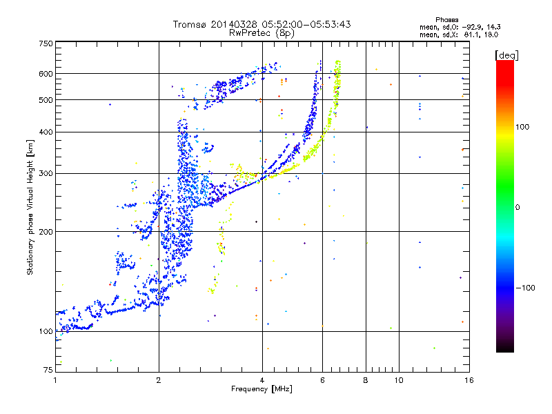Click the '300' height axis tick label

tap(46, 173)
